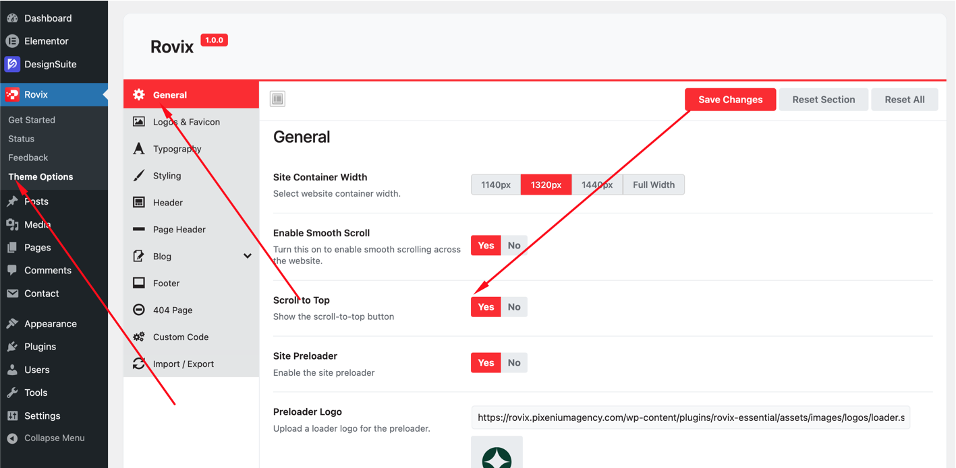Open the Typography options tab
The width and height of the screenshot is (956, 468).
pyautogui.click(x=192, y=149)
